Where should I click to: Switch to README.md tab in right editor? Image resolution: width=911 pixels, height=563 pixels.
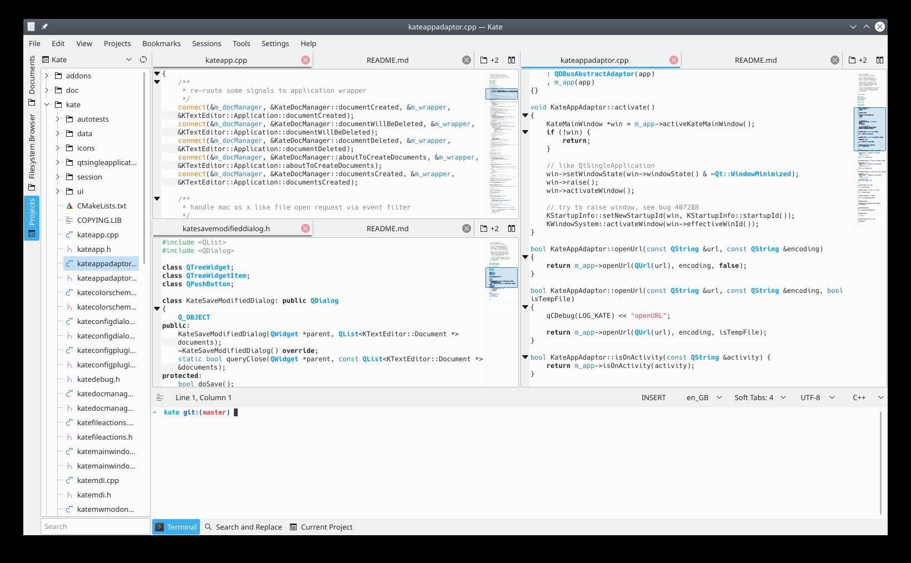[755, 60]
